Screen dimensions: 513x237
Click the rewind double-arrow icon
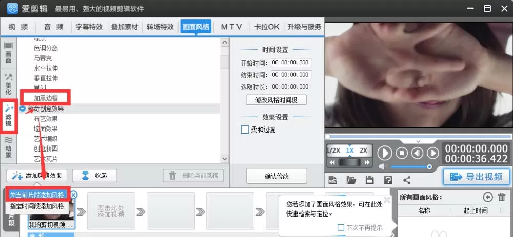[332, 162]
